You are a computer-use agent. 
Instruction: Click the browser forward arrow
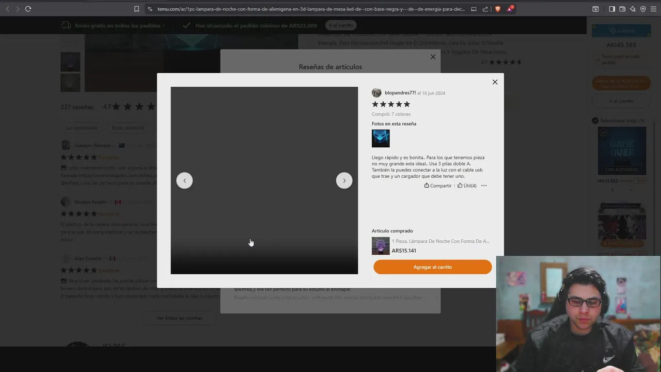pyautogui.click(x=17, y=9)
